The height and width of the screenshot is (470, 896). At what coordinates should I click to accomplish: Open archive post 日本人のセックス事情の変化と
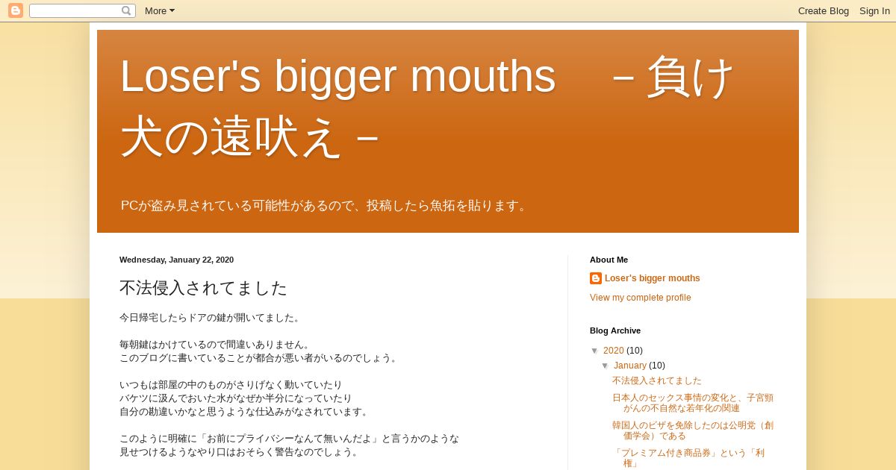(693, 403)
